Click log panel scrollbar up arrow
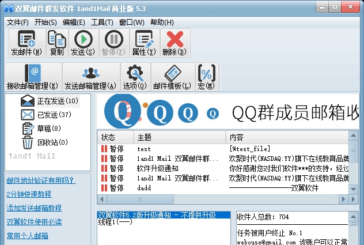This screenshot has width=364, height=245. [353, 216]
